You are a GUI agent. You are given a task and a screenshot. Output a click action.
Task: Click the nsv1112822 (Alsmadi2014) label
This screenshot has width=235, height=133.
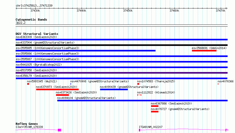point(156,92)
